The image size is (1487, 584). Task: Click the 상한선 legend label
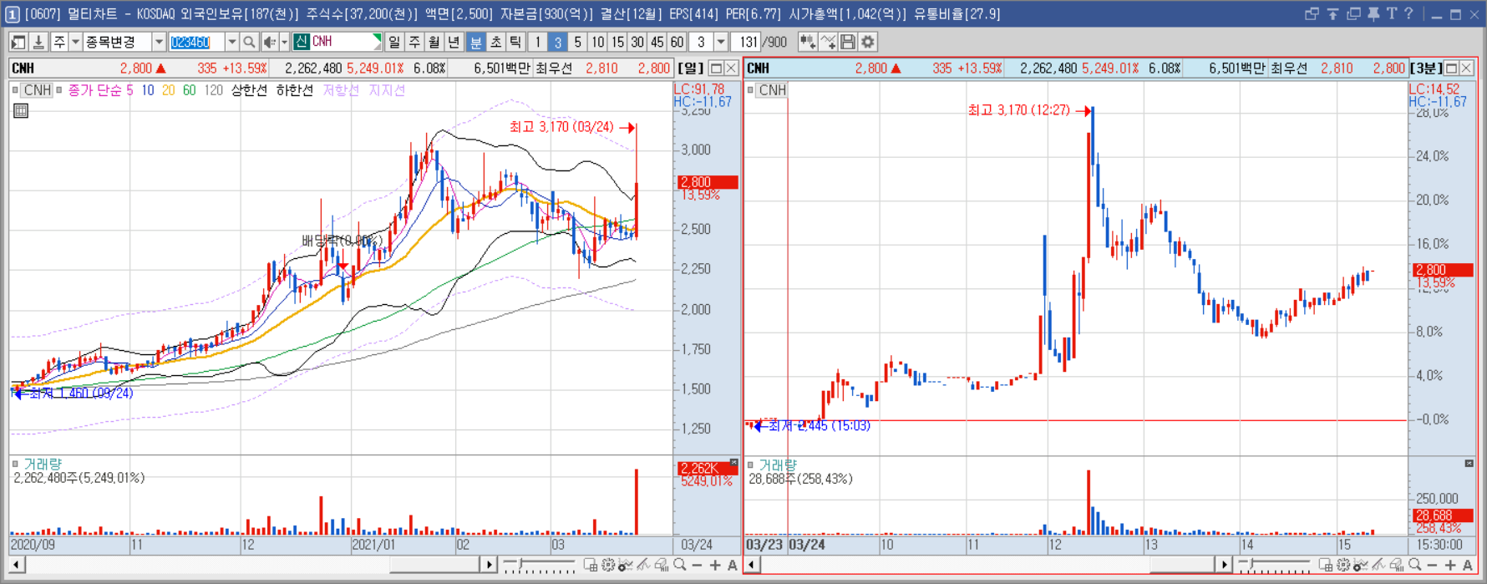[x=249, y=90]
